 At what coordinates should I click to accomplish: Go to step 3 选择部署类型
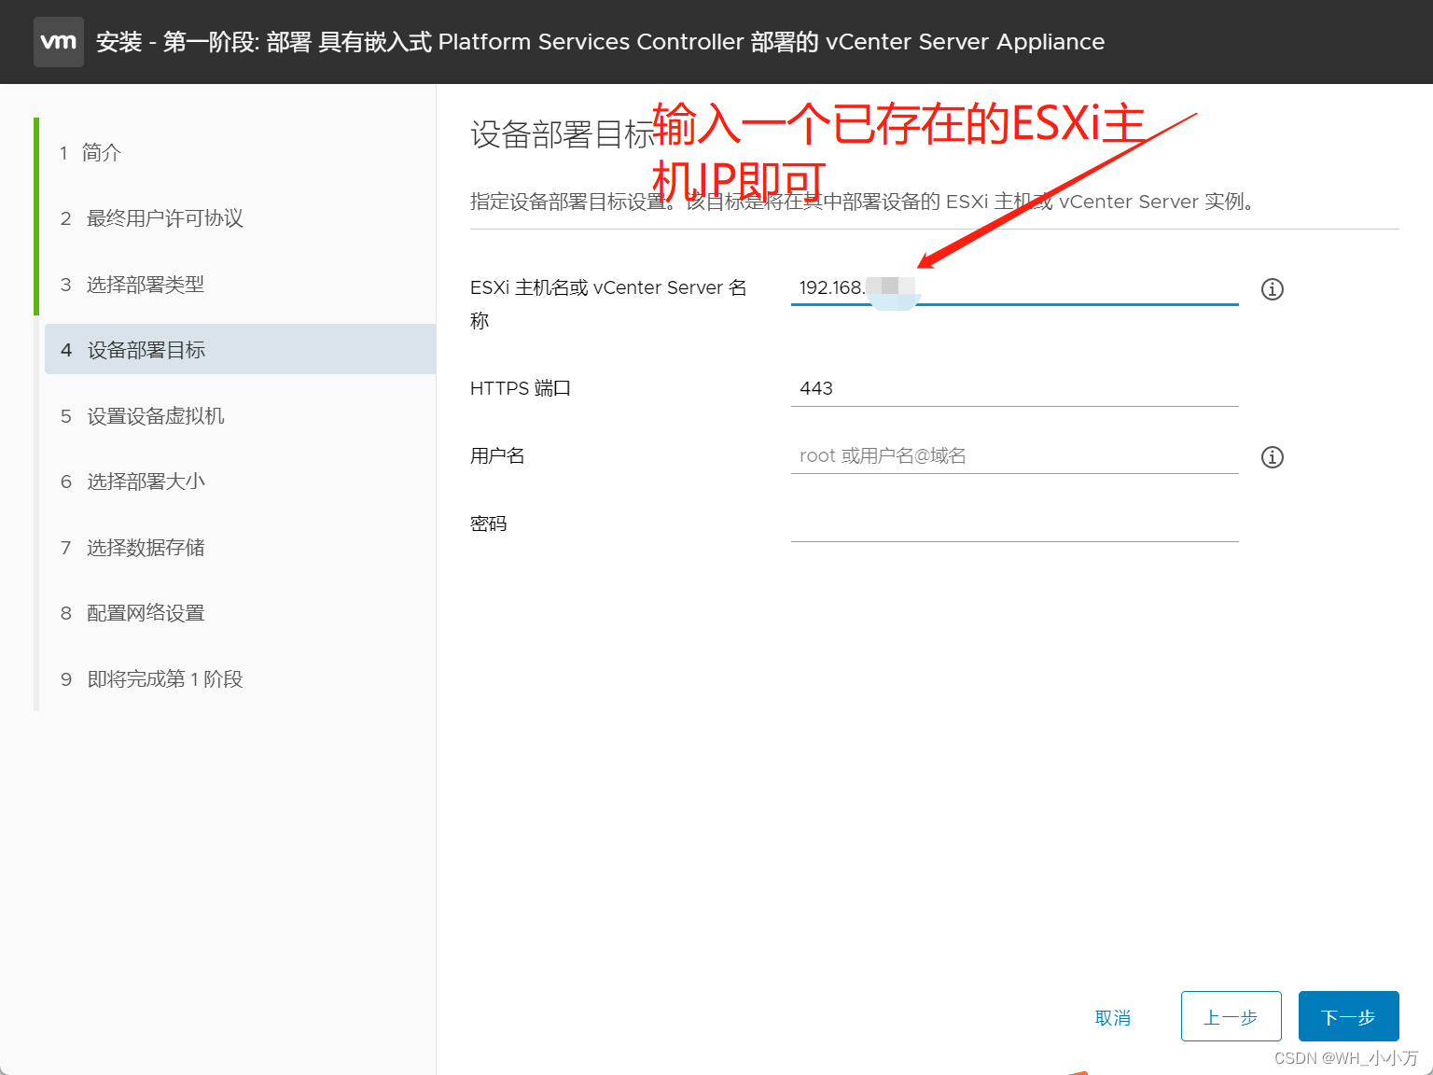point(132,285)
